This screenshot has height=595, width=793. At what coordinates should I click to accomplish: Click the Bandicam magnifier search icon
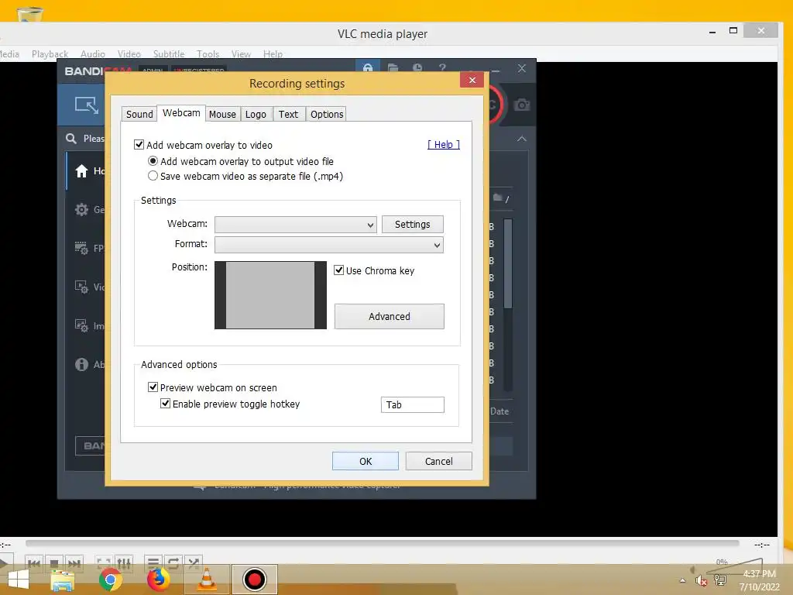pyautogui.click(x=70, y=138)
